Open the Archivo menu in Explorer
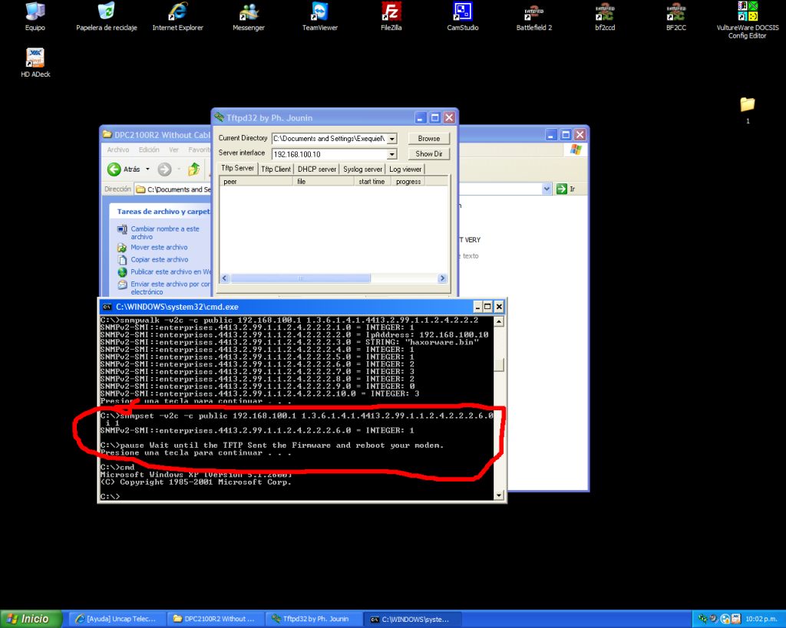Screen dimensions: 786x628 click(x=118, y=150)
